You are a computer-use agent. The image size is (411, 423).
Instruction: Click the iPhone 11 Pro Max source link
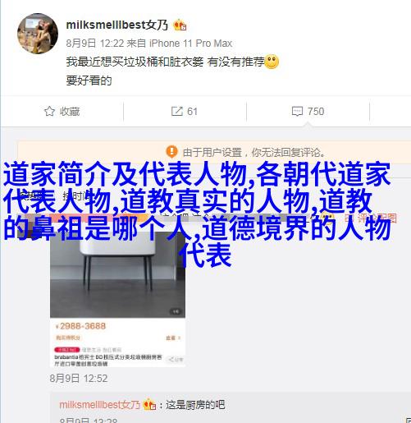(x=190, y=44)
